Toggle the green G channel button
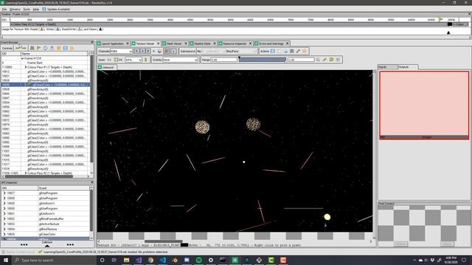The height and width of the screenshot is (265, 472). pos(142,52)
